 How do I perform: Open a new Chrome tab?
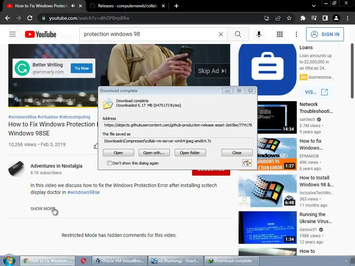pyautogui.click(x=176, y=6)
